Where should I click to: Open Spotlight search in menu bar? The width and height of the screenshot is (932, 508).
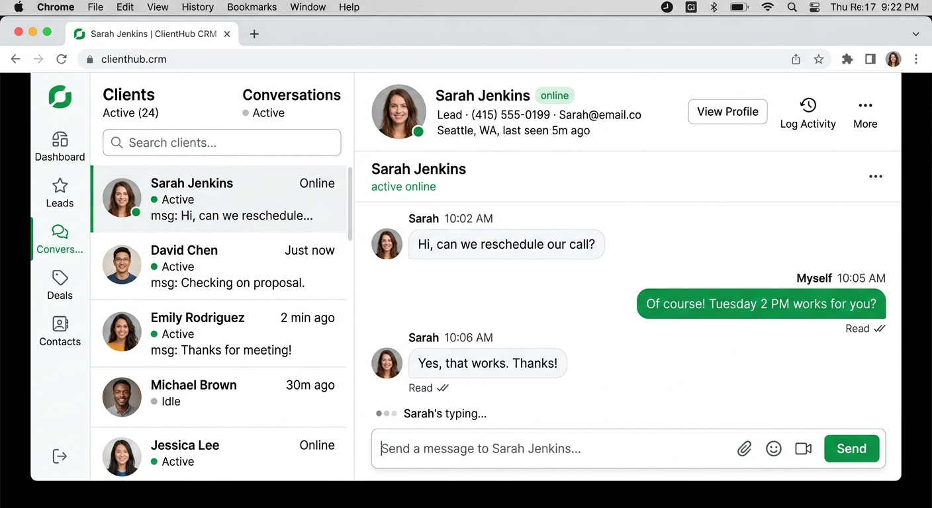click(x=792, y=7)
